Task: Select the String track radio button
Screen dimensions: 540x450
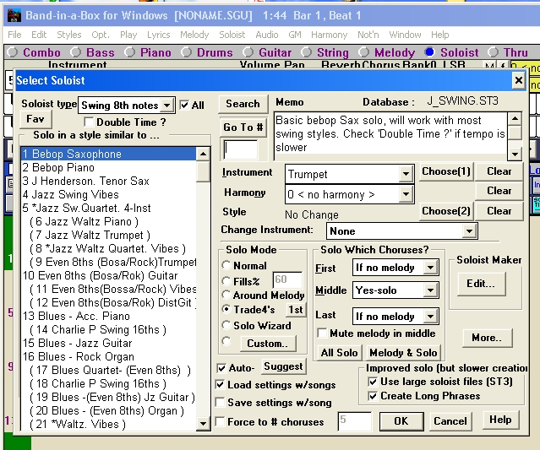Action: (x=306, y=52)
